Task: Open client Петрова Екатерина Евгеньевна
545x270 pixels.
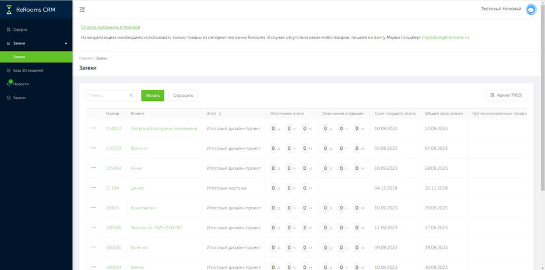Action: [164, 128]
